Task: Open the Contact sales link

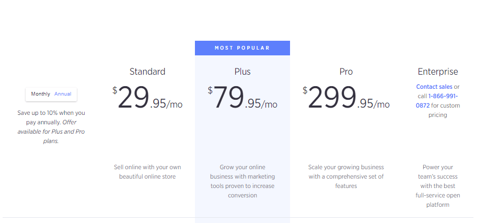Action: pyautogui.click(x=434, y=87)
